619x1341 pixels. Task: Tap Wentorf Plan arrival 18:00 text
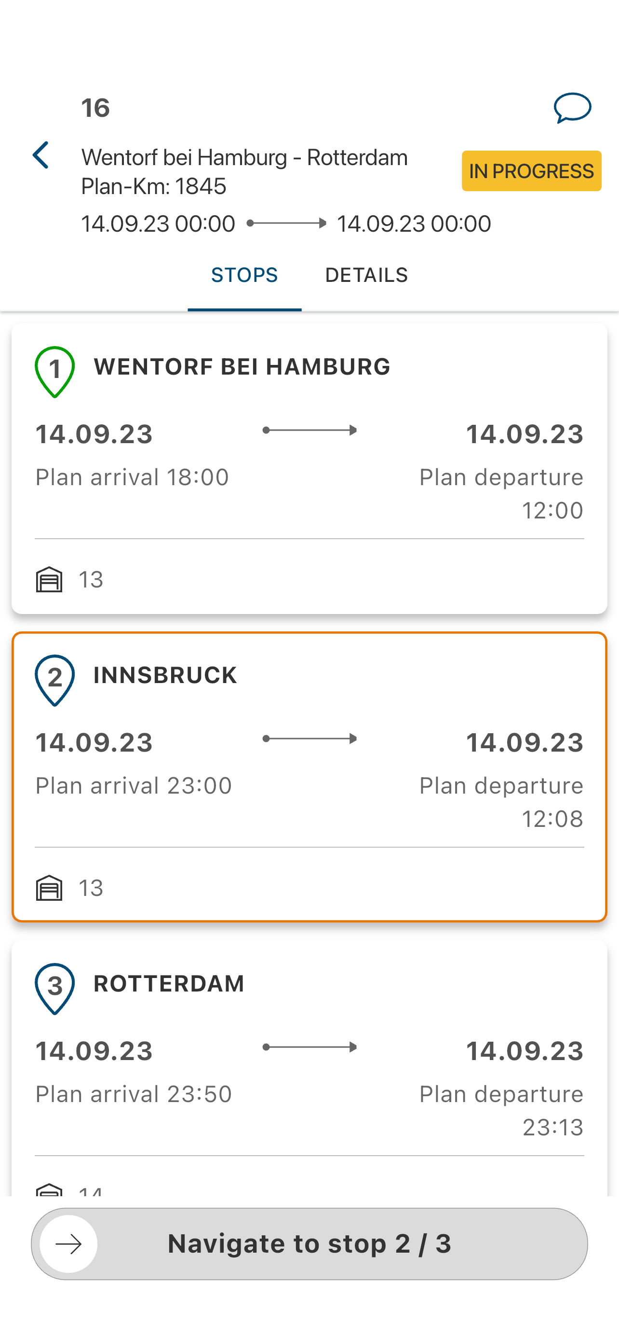pyautogui.click(x=132, y=477)
